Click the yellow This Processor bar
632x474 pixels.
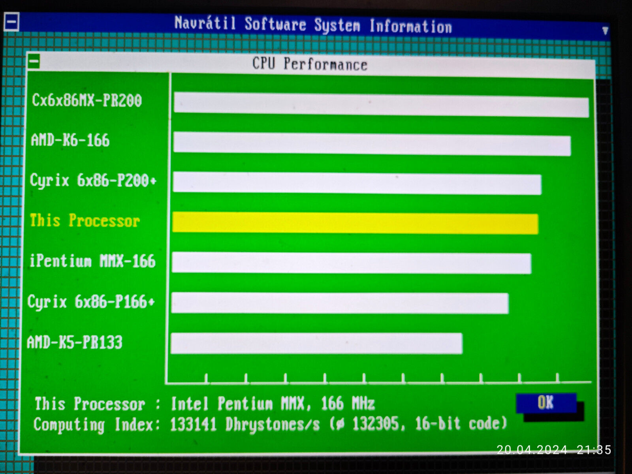click(355, 223)
